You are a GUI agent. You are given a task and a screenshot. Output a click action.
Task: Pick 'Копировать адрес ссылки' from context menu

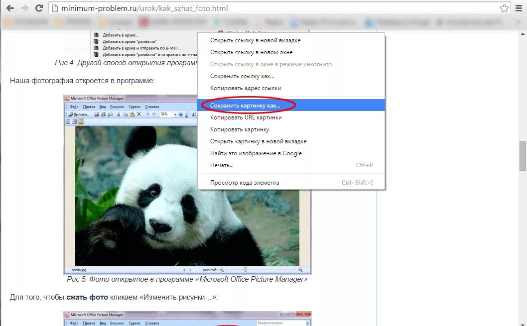coord(291,88)
